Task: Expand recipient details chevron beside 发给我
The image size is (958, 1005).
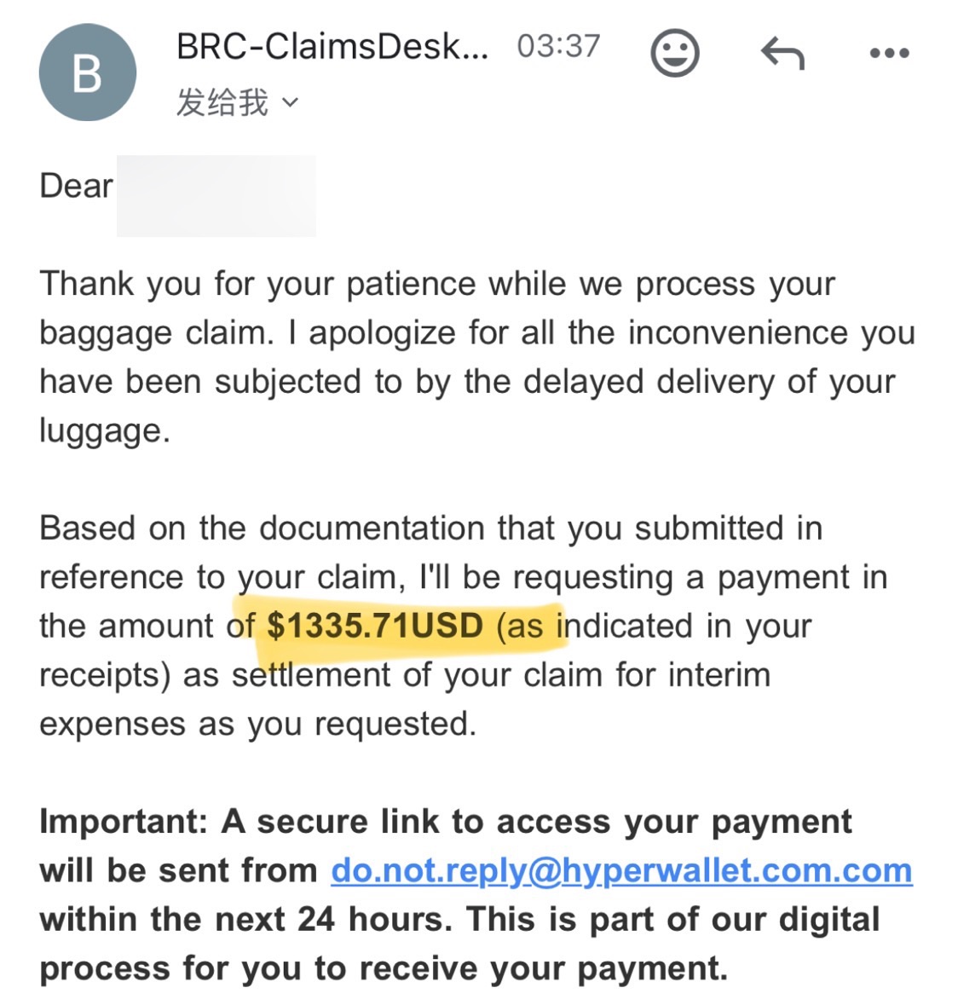Action: click(x=291, y=102)
